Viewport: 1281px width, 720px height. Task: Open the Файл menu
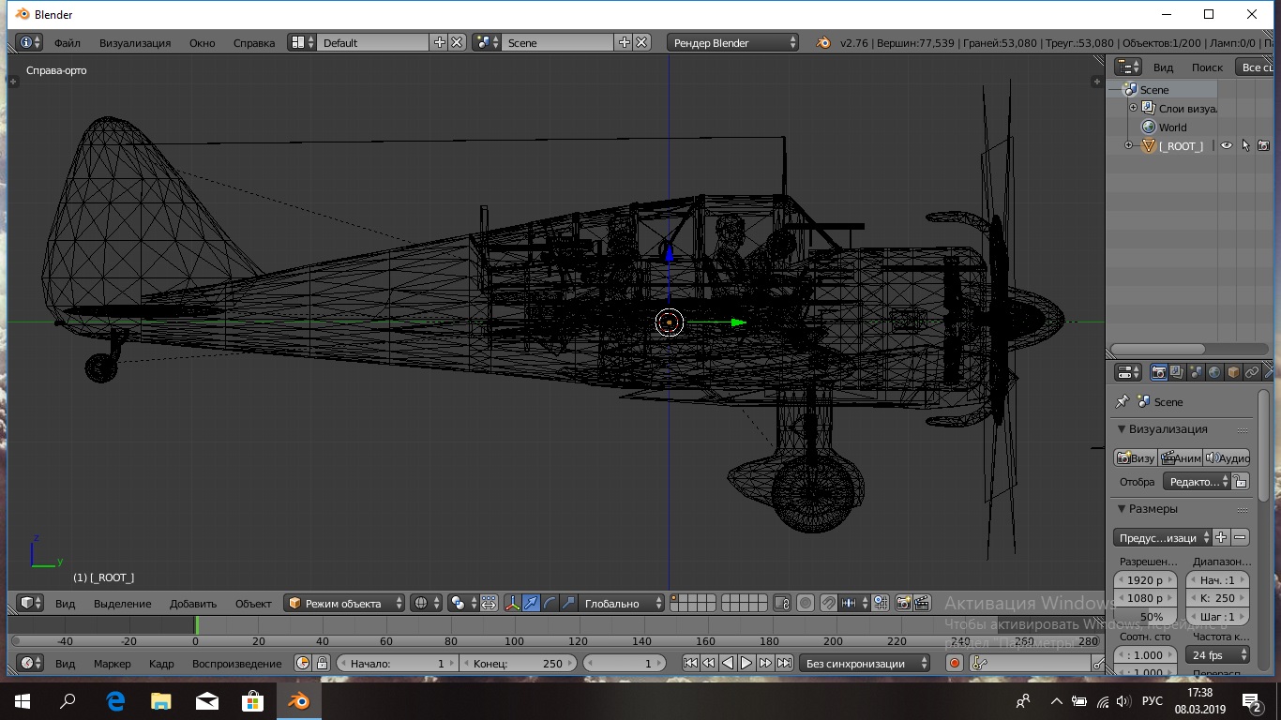point(67,42)
